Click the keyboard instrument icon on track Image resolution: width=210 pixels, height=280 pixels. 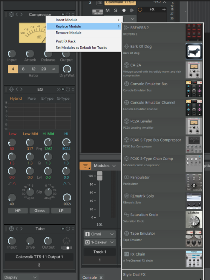point(98,12)
